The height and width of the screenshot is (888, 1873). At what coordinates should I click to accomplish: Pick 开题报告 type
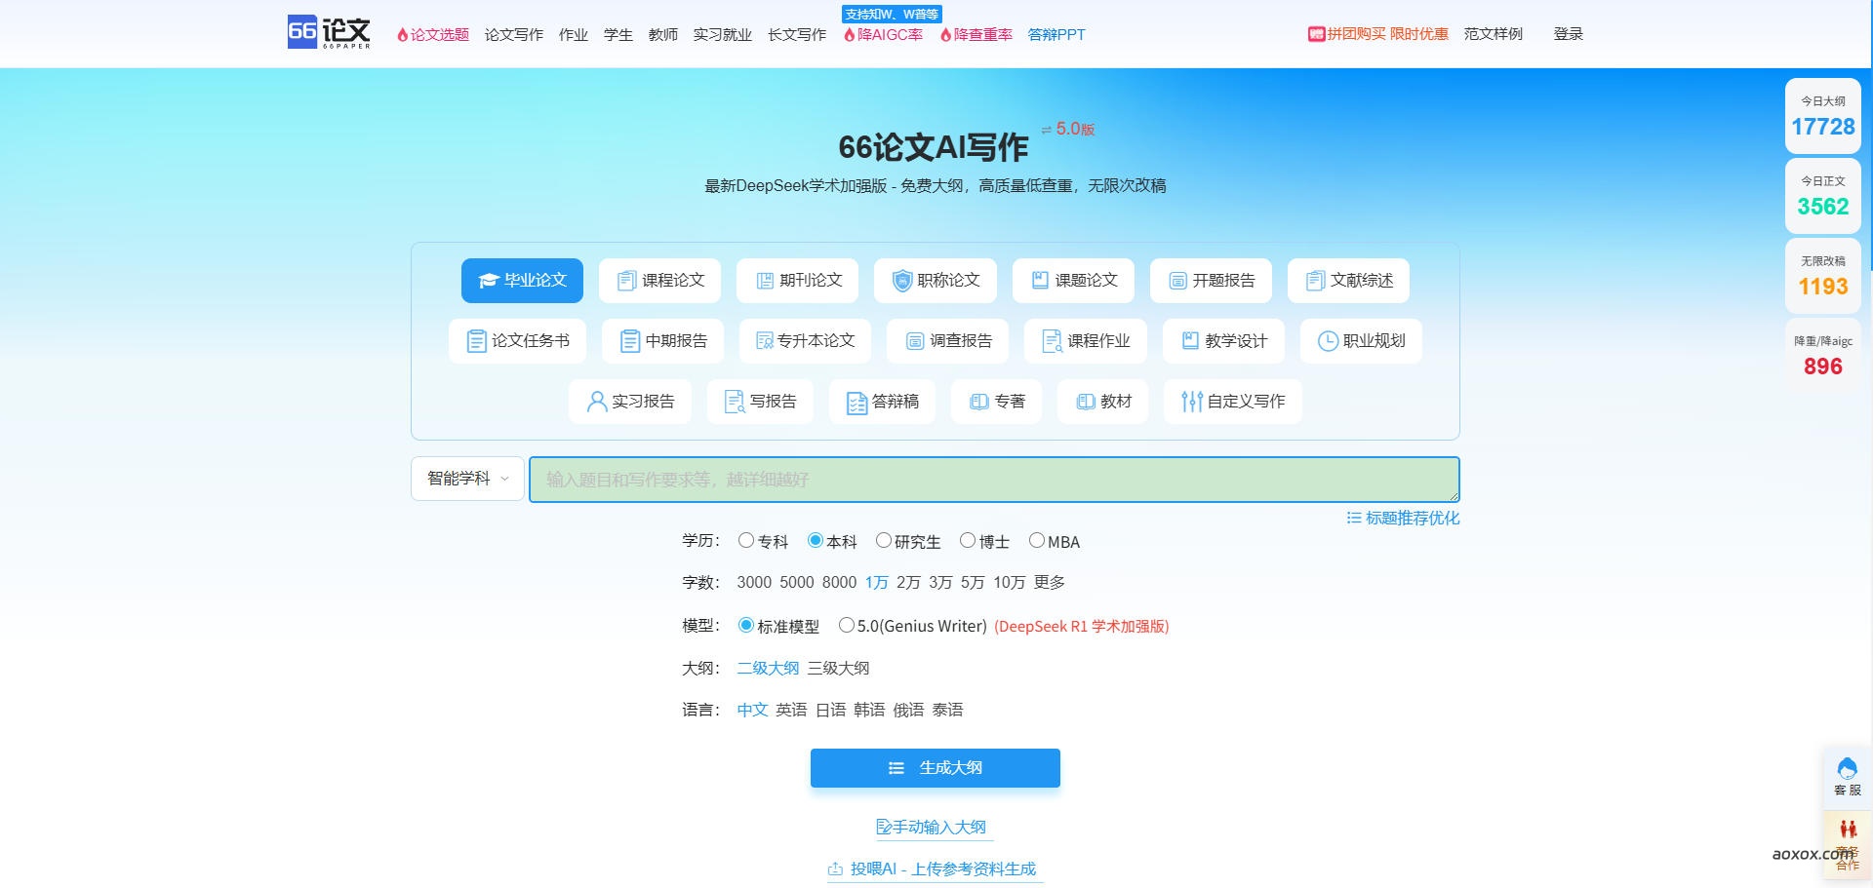tap(1211, 281)
